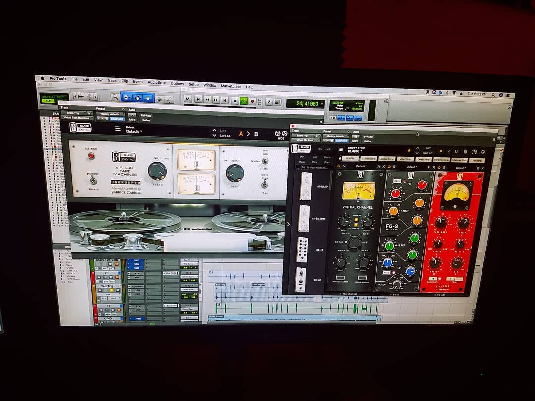Click the favorite star in Virtual Mix Rack
The width and height of the screenshot is (535, 401).
click(x=409, y=150)
